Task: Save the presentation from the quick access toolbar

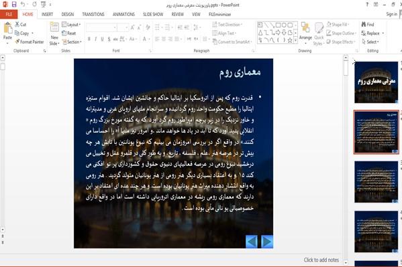Action: click(14, 4)
